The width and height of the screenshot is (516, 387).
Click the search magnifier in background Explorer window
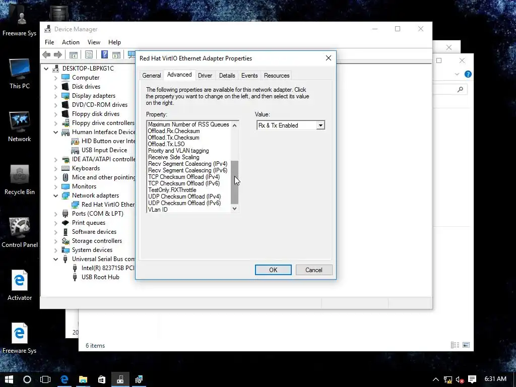coord(461,89)
